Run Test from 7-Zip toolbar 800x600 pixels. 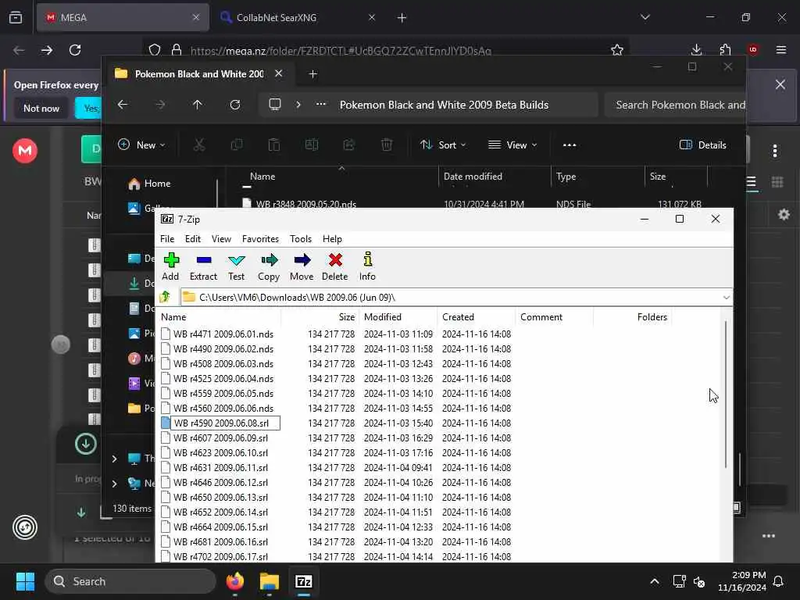[x=236, y=266]
